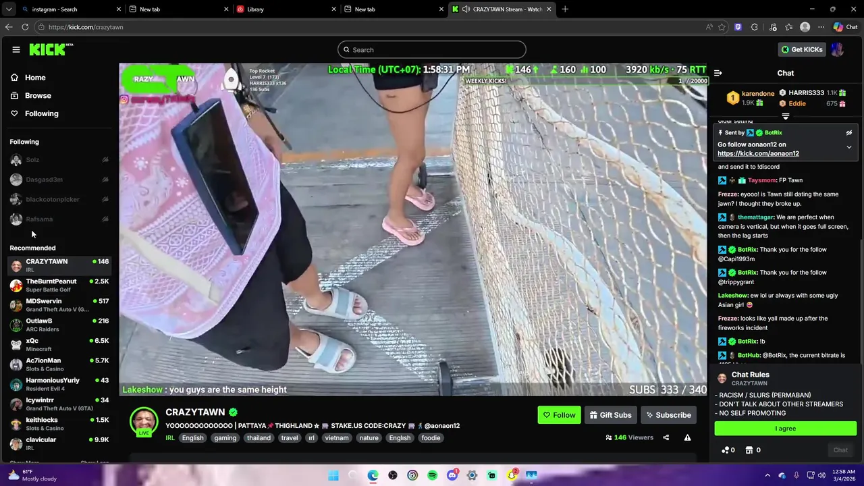Viewport: 864px width, 486px height.
Task: Open Windows Start menu
Action: click(x=333, y=476)
